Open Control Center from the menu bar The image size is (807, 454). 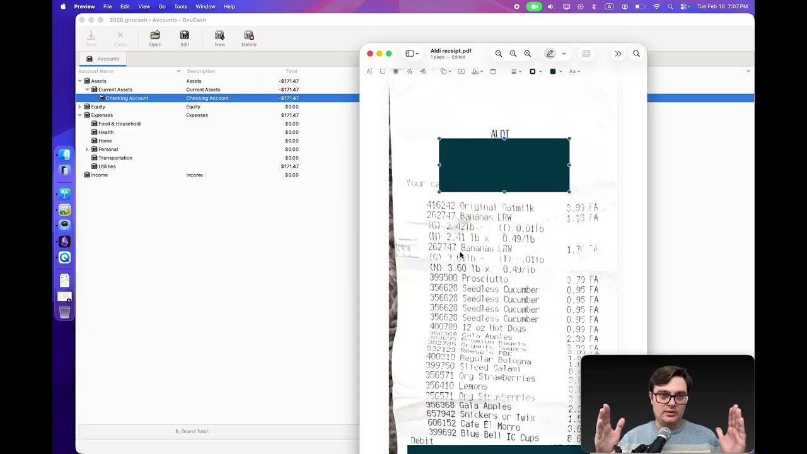coord(684,6)
